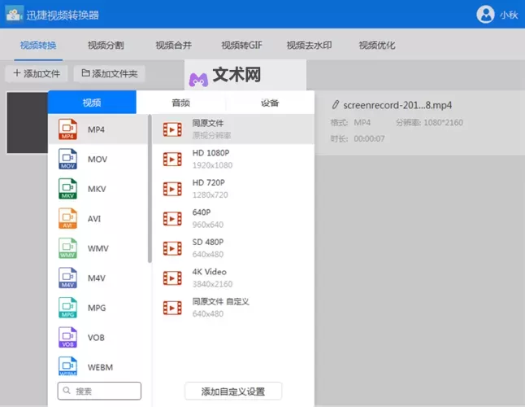Click the resolution value 1080*2160
Viewport: 525px width, 407px height.
click(x=443, y=123)
